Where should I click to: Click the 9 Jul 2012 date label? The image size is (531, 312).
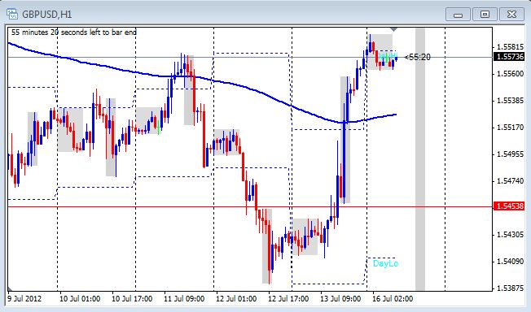24,299
